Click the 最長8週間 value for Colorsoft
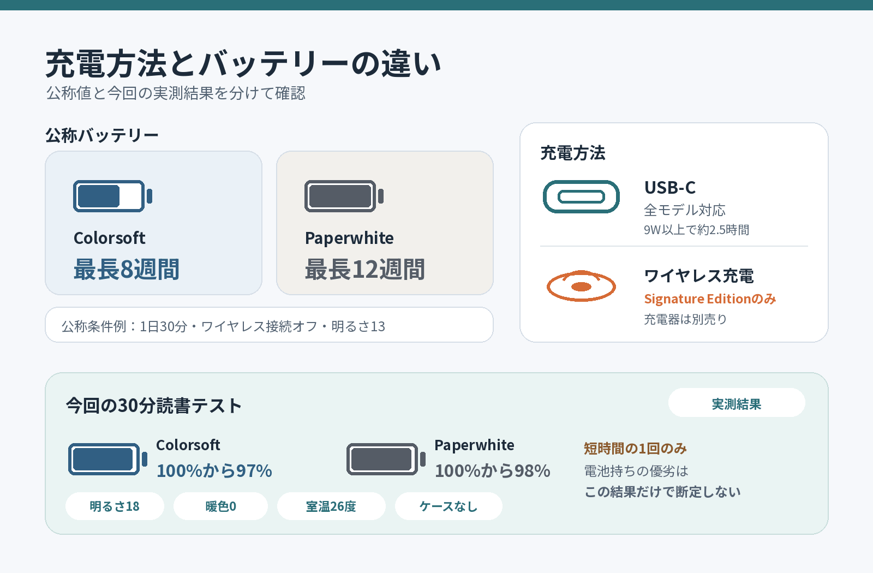The width and height of the screenshot is (873, 573). 127,270
